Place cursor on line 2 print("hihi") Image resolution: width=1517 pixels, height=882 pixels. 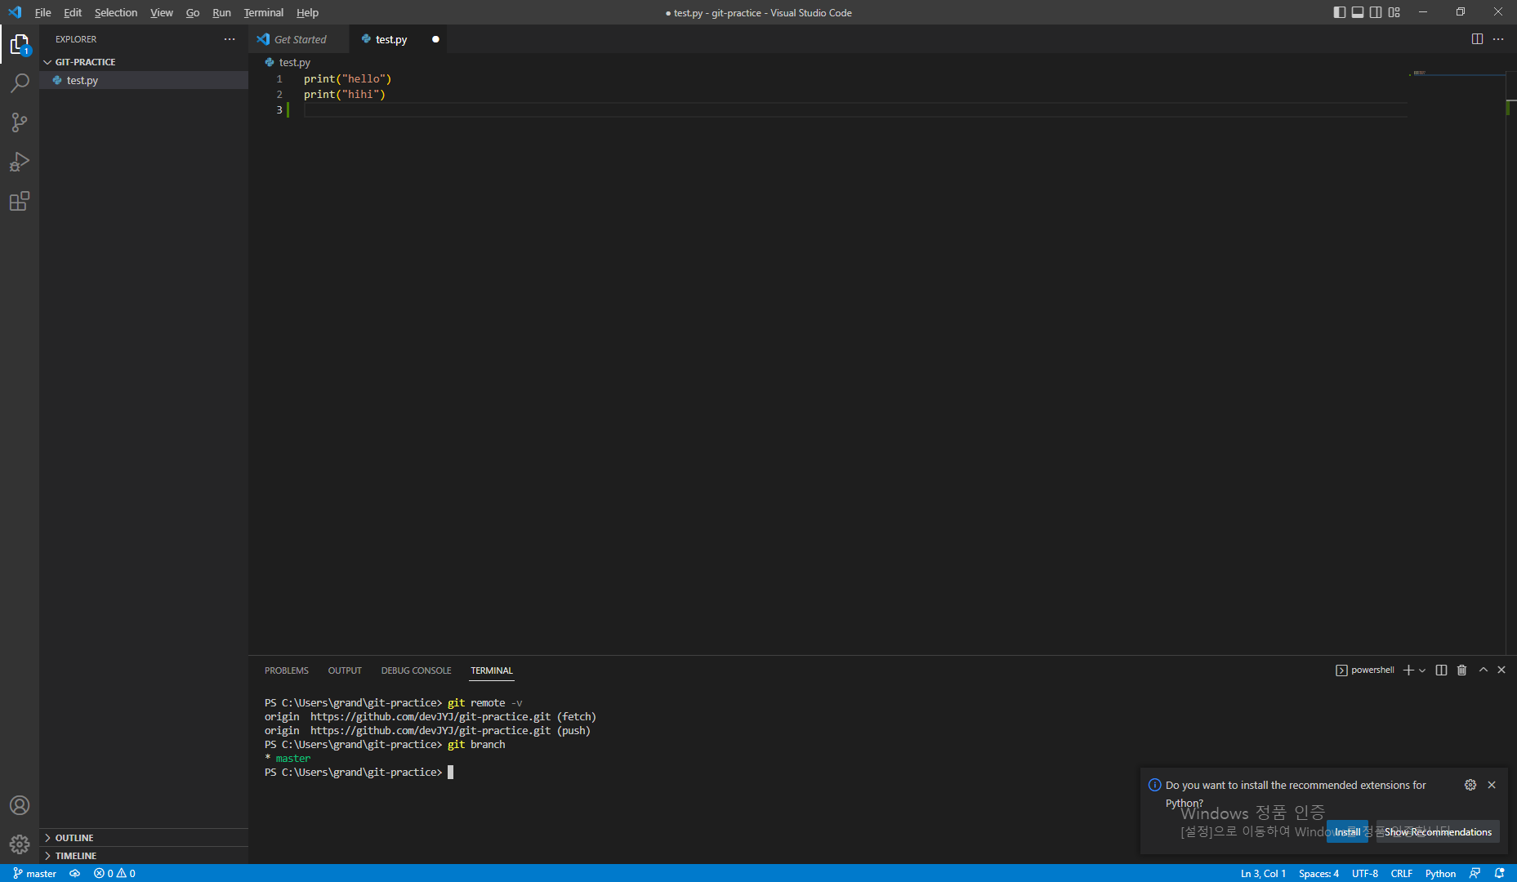click(x=344, y=95)
